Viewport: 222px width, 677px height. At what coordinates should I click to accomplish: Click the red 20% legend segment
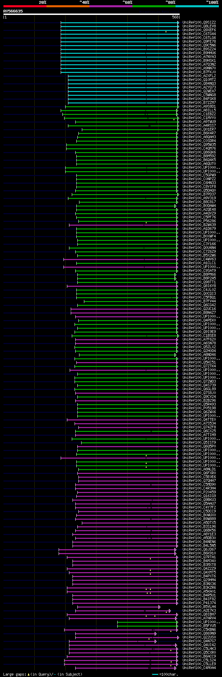click(x=25, y=6)
